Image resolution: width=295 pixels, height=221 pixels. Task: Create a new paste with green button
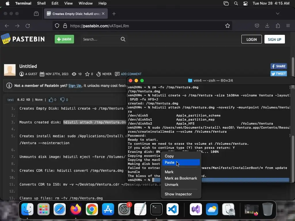click(x=64, y=39)
